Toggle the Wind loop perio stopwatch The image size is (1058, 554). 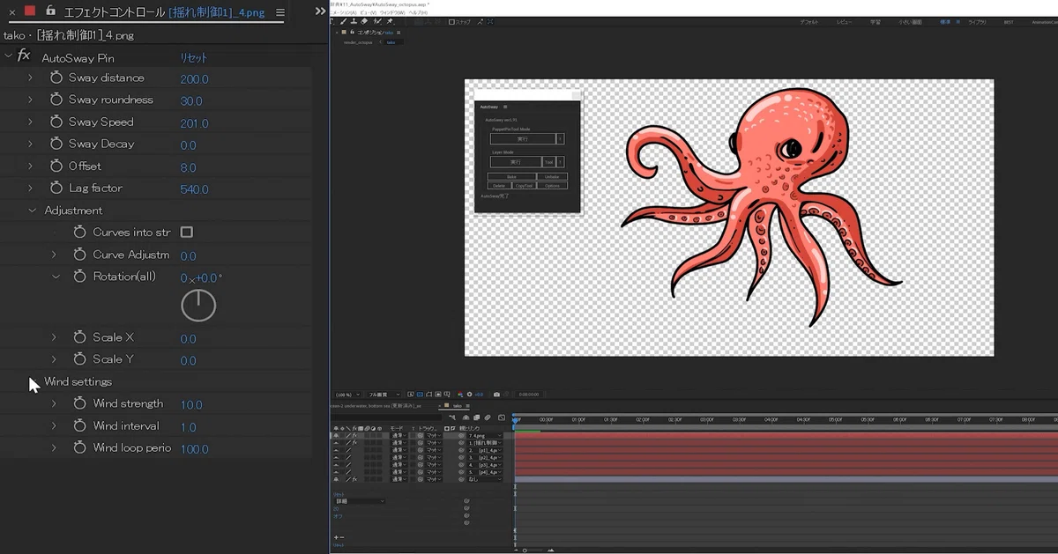[x=80, y=447]
